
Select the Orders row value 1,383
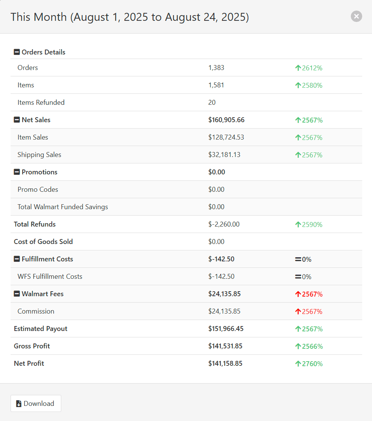(x=216, y=68)
